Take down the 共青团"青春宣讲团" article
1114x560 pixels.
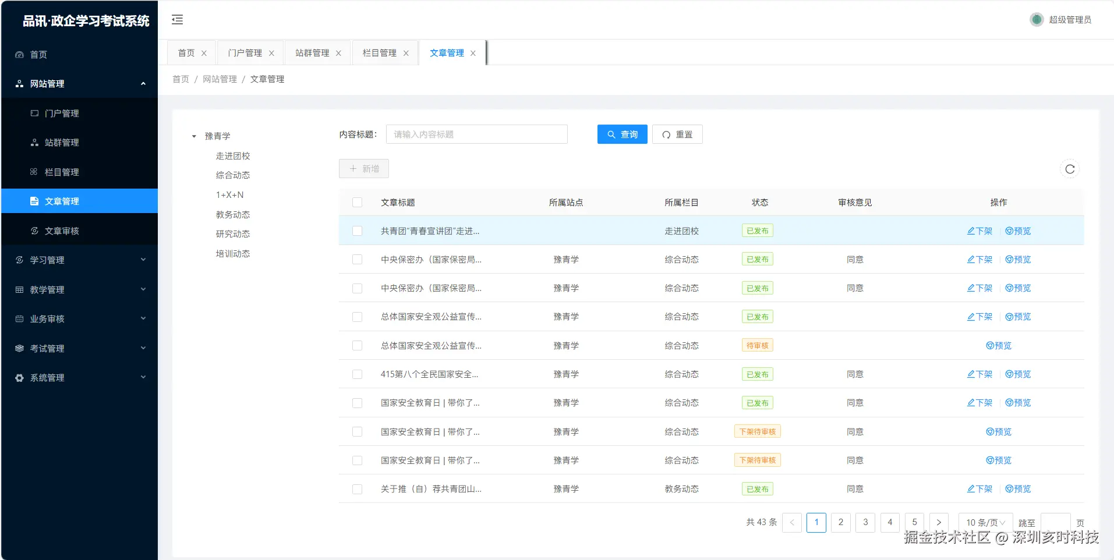pos(979,231)
